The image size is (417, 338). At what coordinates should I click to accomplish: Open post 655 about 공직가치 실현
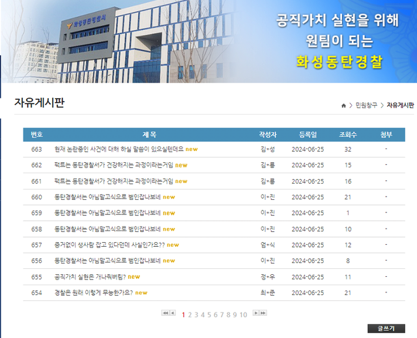point(90,277)
